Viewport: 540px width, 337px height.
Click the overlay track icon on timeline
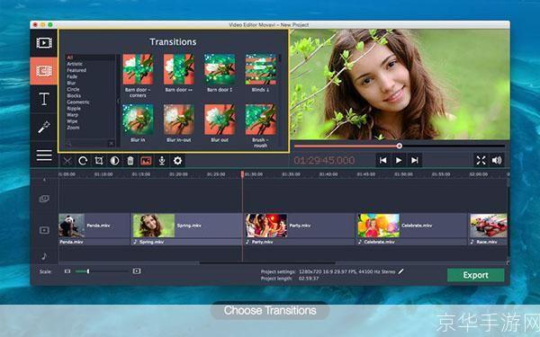[x=44, y=199]
